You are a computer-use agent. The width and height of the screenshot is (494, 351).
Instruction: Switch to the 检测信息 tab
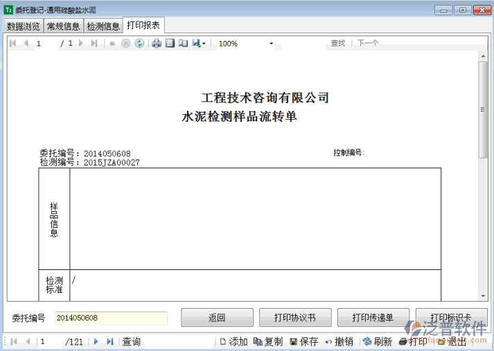pos(103,26)
